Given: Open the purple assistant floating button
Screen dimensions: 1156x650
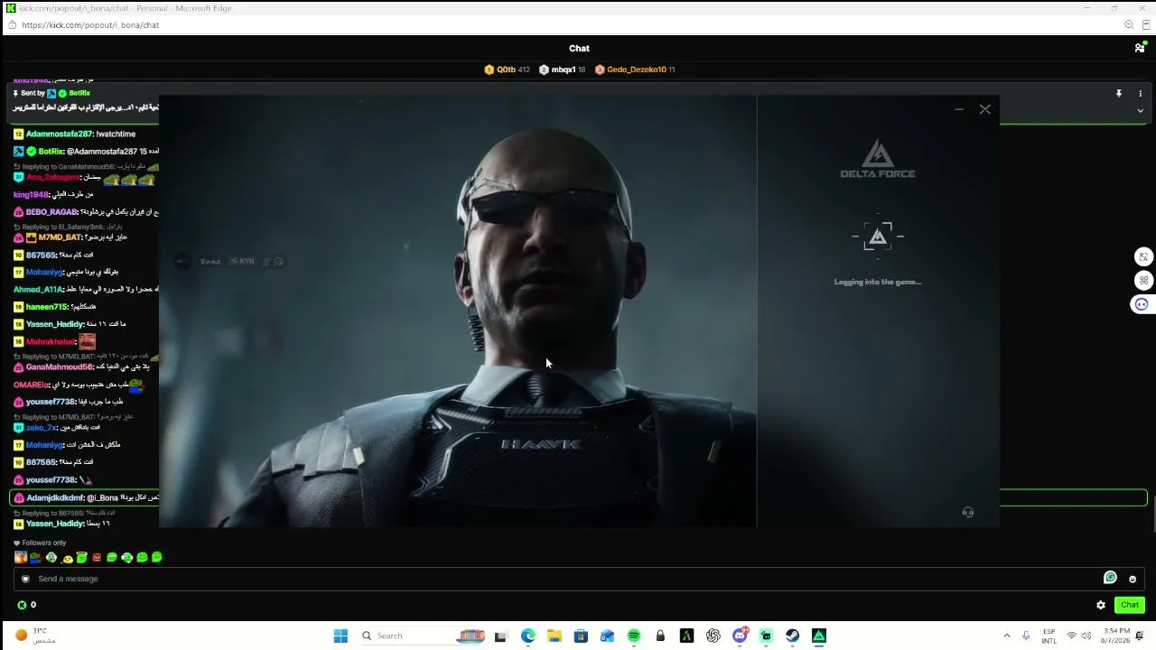Looking at the screenshot, I should (x=1142, y=304).
